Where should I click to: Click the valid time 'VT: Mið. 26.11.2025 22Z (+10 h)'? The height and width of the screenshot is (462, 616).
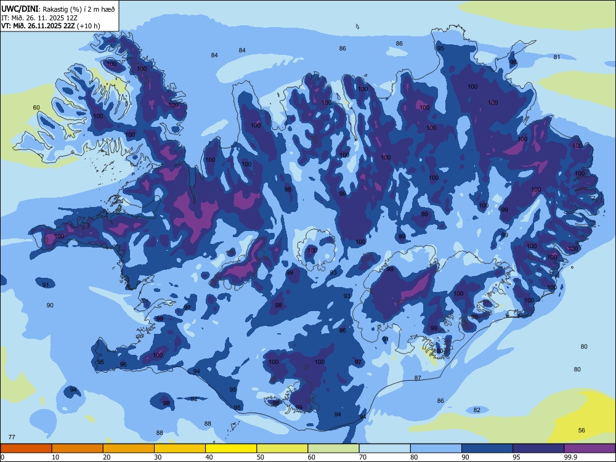(x=51, y=26)
